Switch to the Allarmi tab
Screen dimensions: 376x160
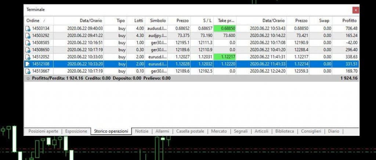[x=162, y=131]
